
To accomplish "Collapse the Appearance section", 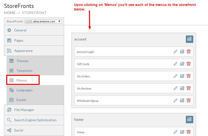I will [34, 51].
